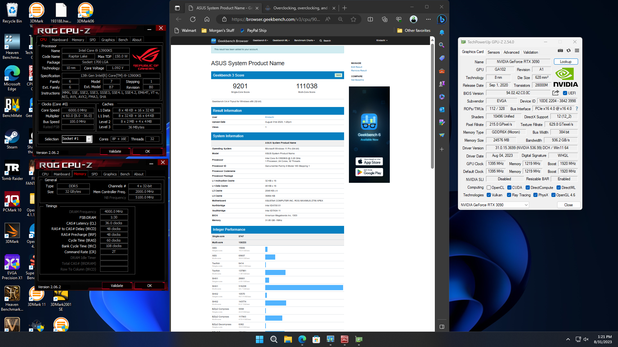This screenshot has height=347, width=618.
Task: Switch to Sensors tab in GPU-Z
Action: tap(493, 52)
